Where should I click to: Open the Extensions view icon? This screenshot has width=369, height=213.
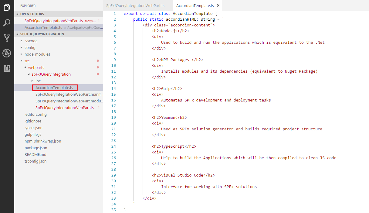pyautogui.click(x=7, y=68)
